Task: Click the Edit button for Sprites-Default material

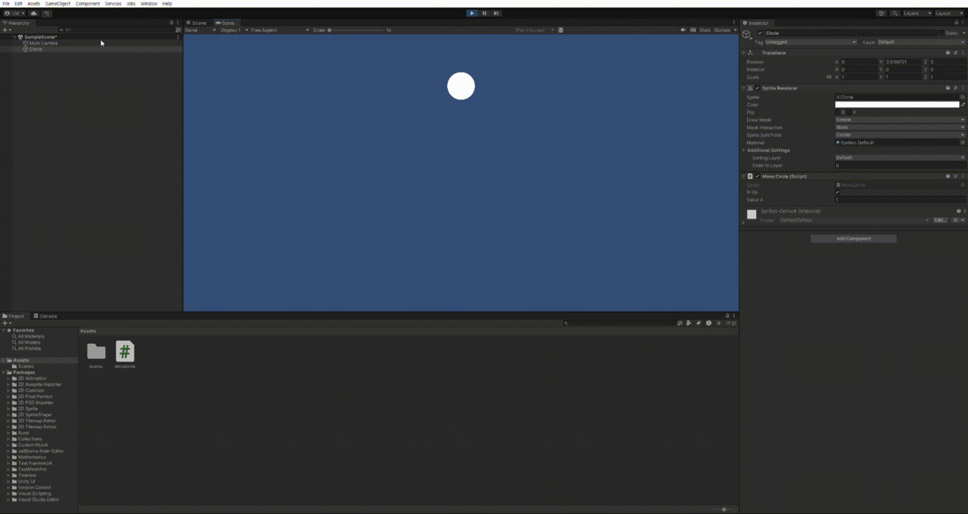Action: tap(940, 220)
